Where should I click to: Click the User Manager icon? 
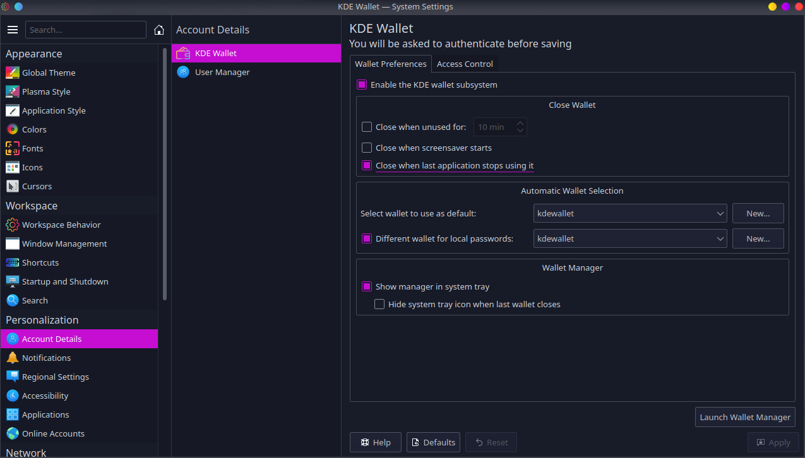[x=183, y=72]
